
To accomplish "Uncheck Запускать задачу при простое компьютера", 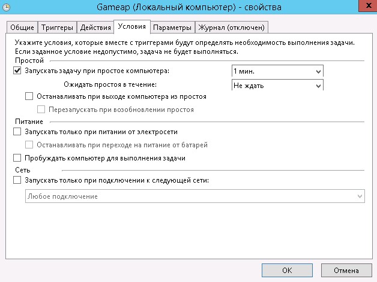I will pos(17,71).
